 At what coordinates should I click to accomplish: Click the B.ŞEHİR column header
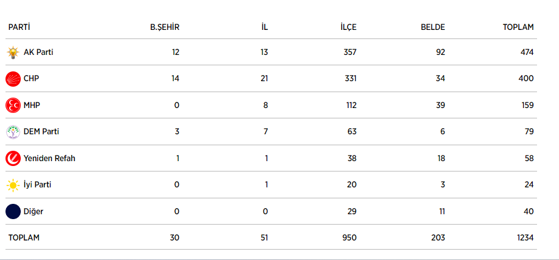[165, 27]
